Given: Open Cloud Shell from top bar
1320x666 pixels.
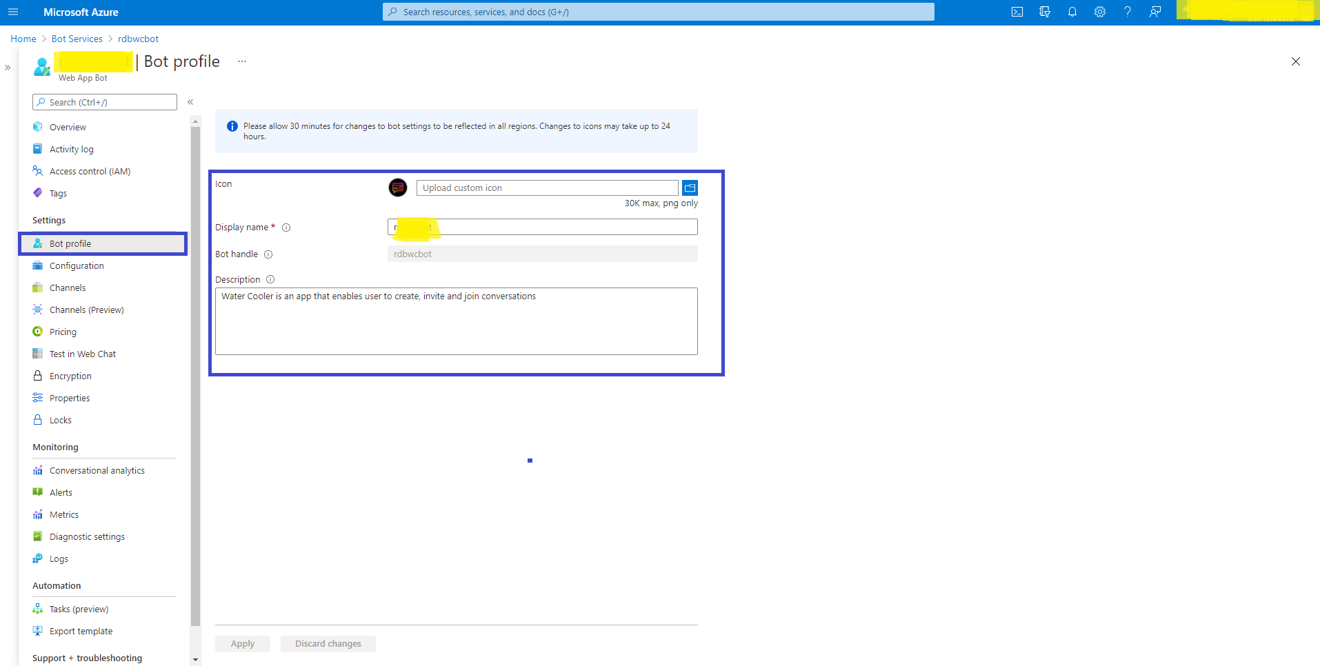Looking at the screenshot, I should (1017, 12).
